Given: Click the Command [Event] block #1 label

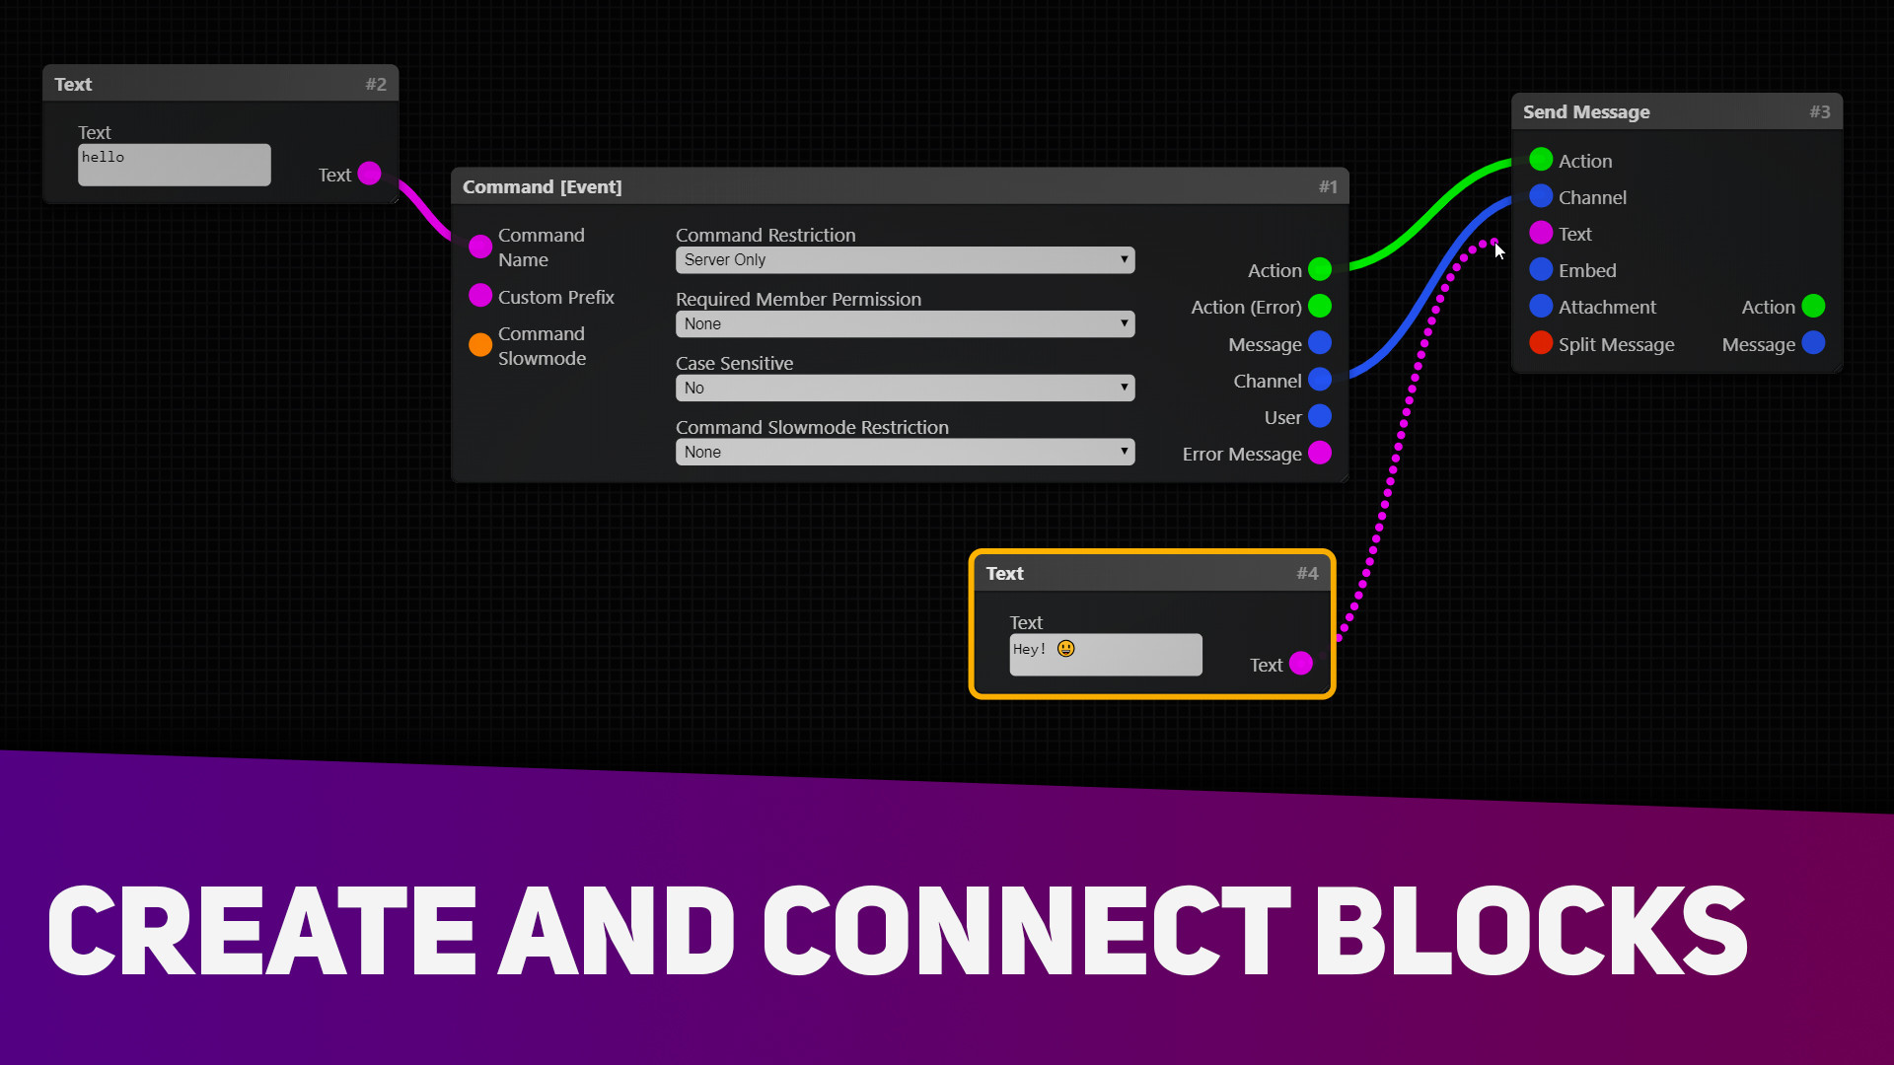Looking at the screenshot, I should pyautogui.click(x=542, y=186).
